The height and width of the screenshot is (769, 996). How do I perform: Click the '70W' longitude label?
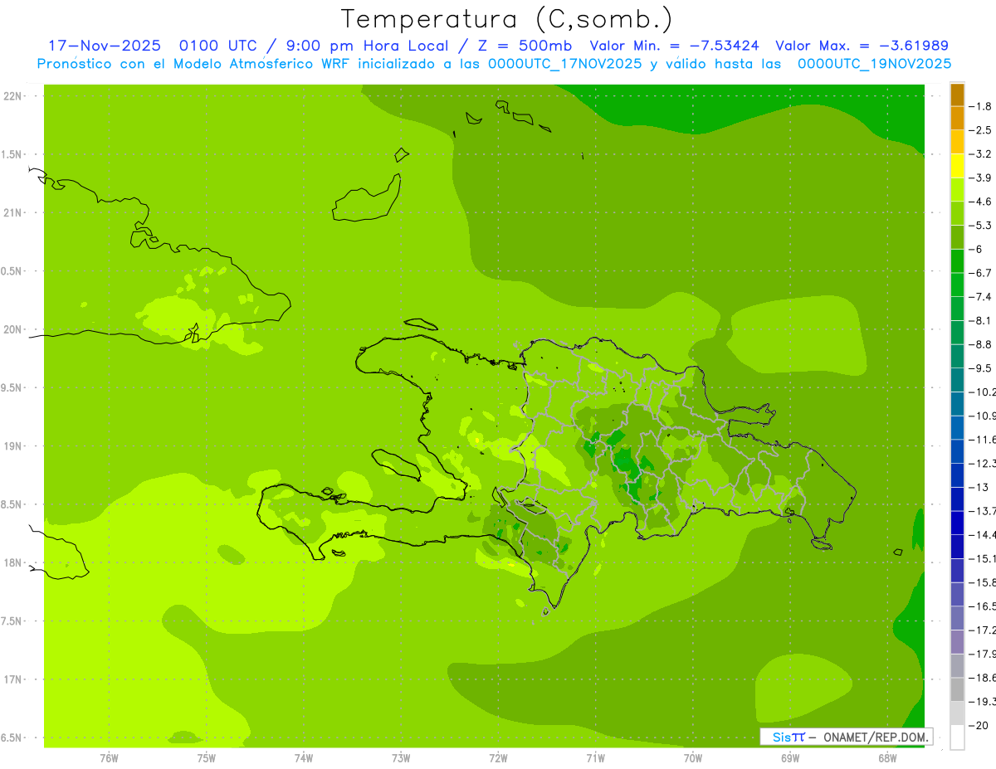[x=693, y=758]
